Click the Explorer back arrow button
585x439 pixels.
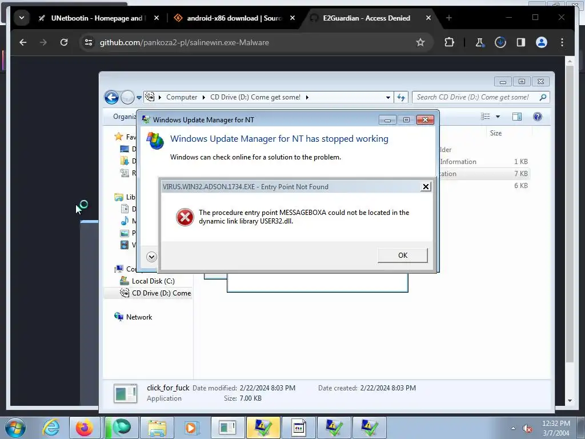coord(111,97)
